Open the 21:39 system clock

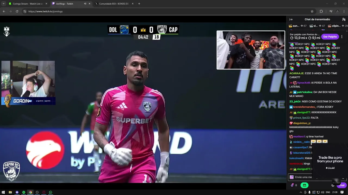tap(335, 192)
